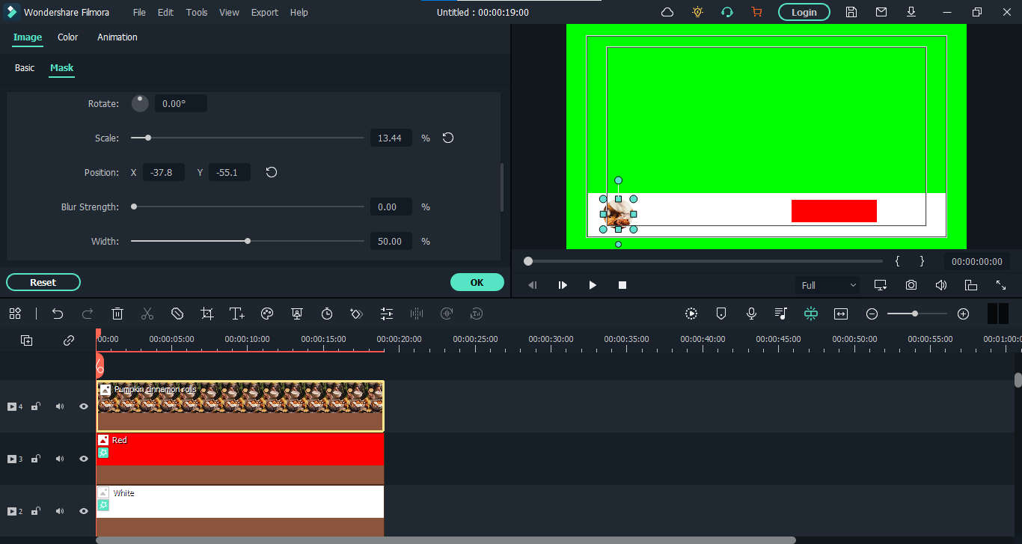
Task: Toggle the auto ripple link icon
Action: pyautogui.click(x=69, y=340)
